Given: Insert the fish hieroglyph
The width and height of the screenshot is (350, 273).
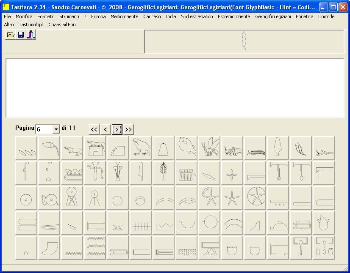Looking at the screenshot, I should [186, 148].
